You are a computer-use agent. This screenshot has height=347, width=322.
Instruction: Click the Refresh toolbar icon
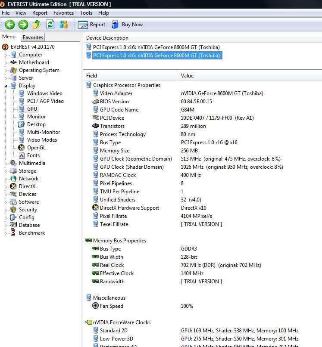[x=50, y=25]
